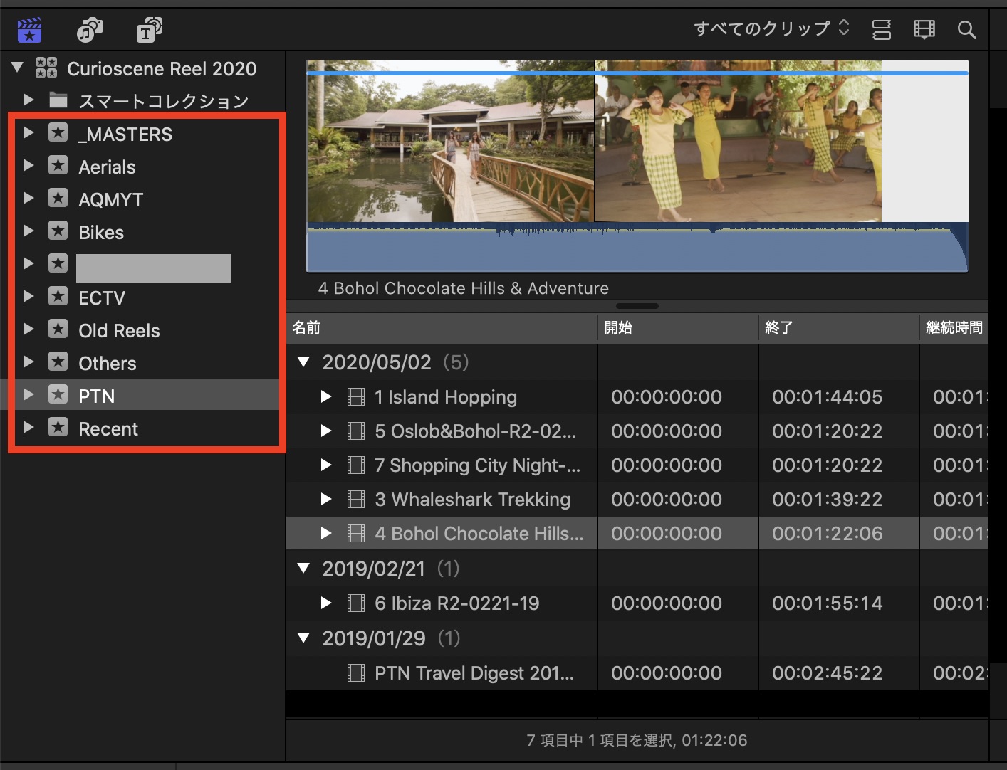Select the 6 Ibiza R2-0221-19 clip
Viewport: 1007px width, 770px height.
pos(456,603)
